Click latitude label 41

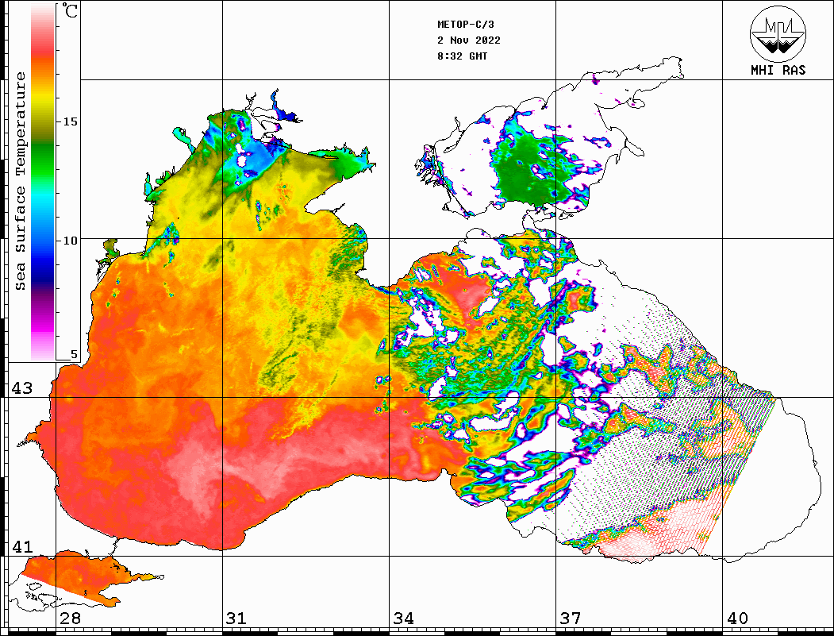pyautogui.click(x=21, y=547)
